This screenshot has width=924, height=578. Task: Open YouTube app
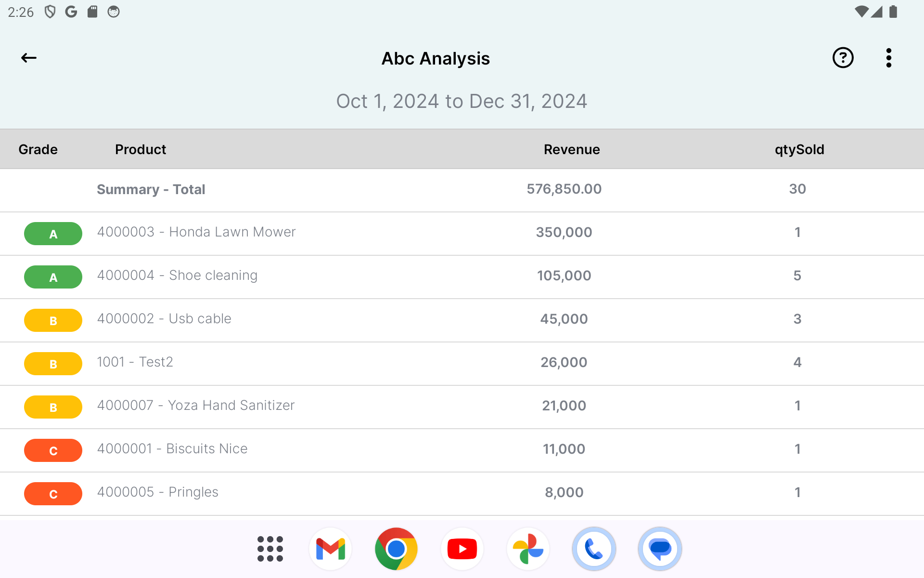[462, 548]
